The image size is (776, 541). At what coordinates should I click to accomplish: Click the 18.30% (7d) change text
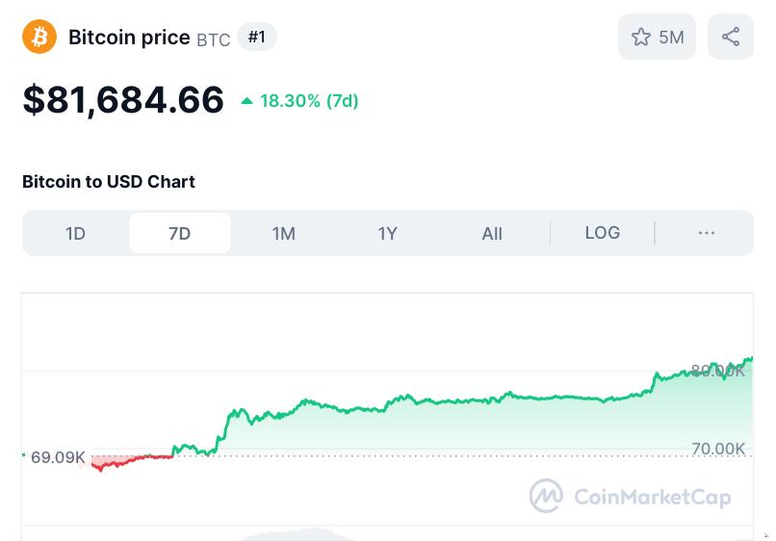coord(309,101)
